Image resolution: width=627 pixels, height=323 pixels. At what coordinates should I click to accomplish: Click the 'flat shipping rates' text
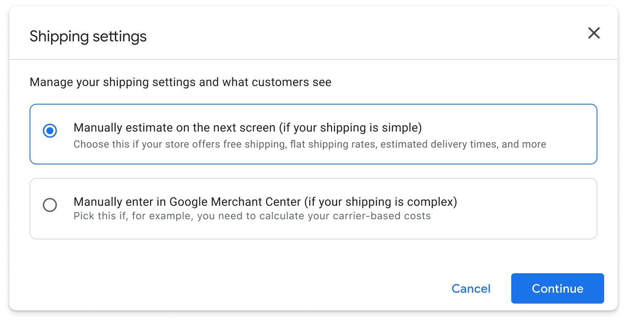(333, 144)
